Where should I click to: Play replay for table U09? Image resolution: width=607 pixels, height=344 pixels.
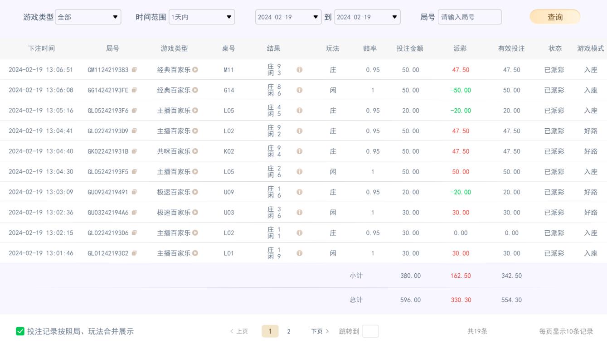click(x=195, y=192)
